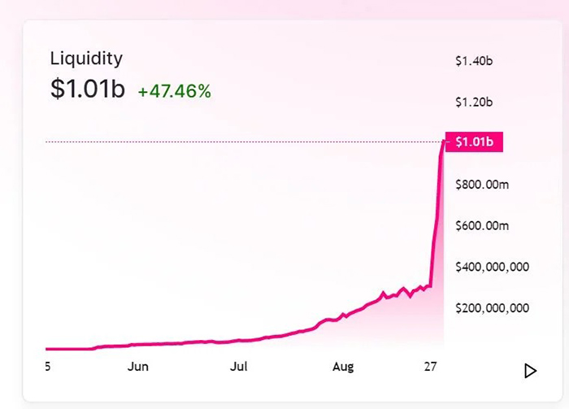
Task: Click the peak of the pink chart line
Action: (x=444, y=141)
